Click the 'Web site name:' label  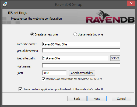point(27,44)
